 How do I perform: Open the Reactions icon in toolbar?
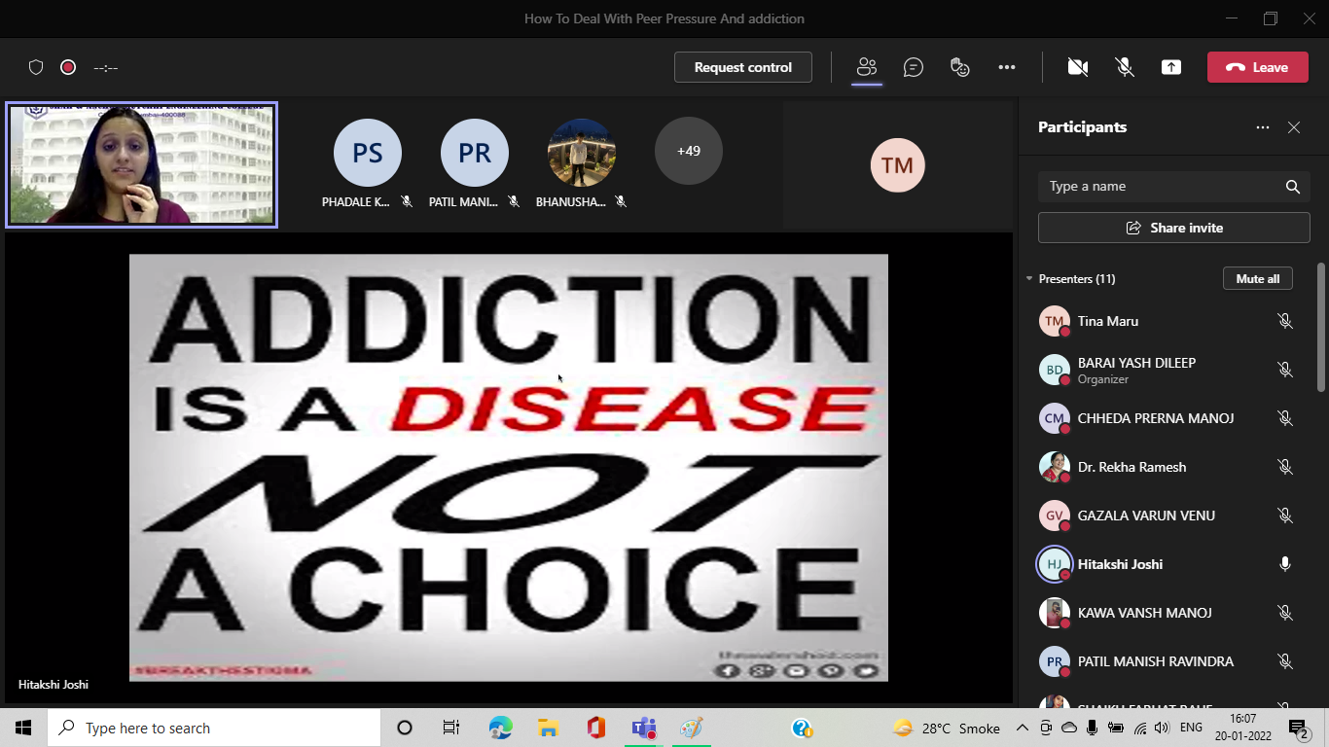960,67
